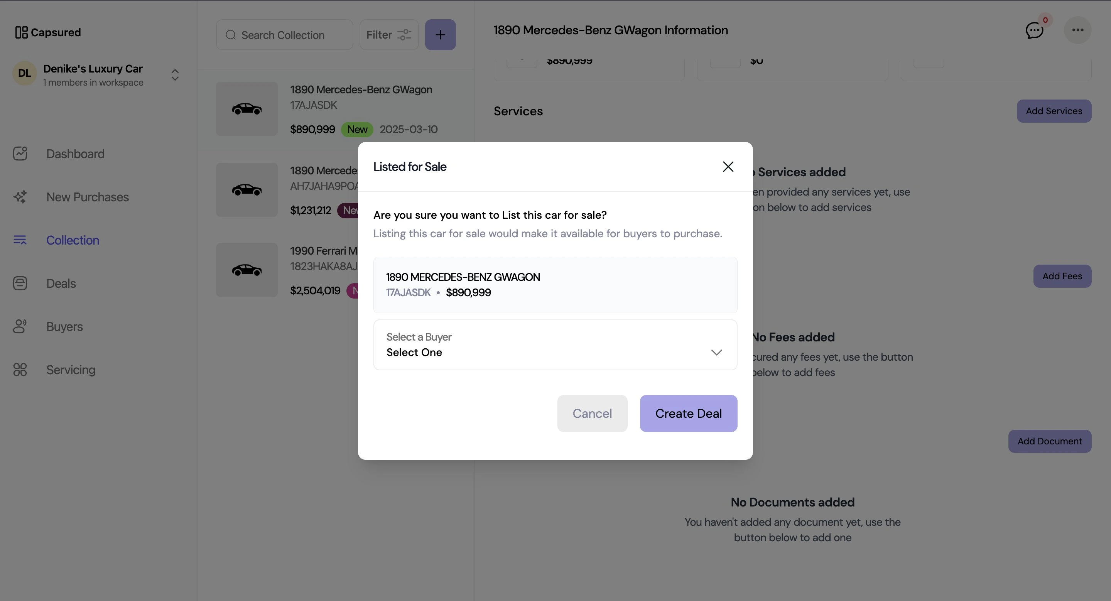Expand the Denike's Luxury Car workspace switcher
This screenshot has height=601, width=1111.
pyautogui.click(x=175, y=74)
